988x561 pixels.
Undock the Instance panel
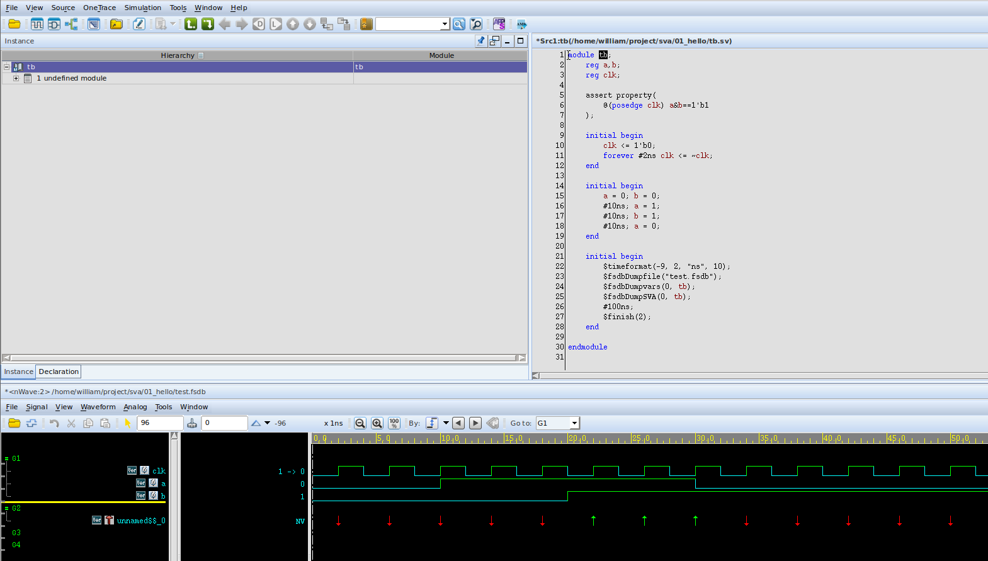tap(494, 41)
